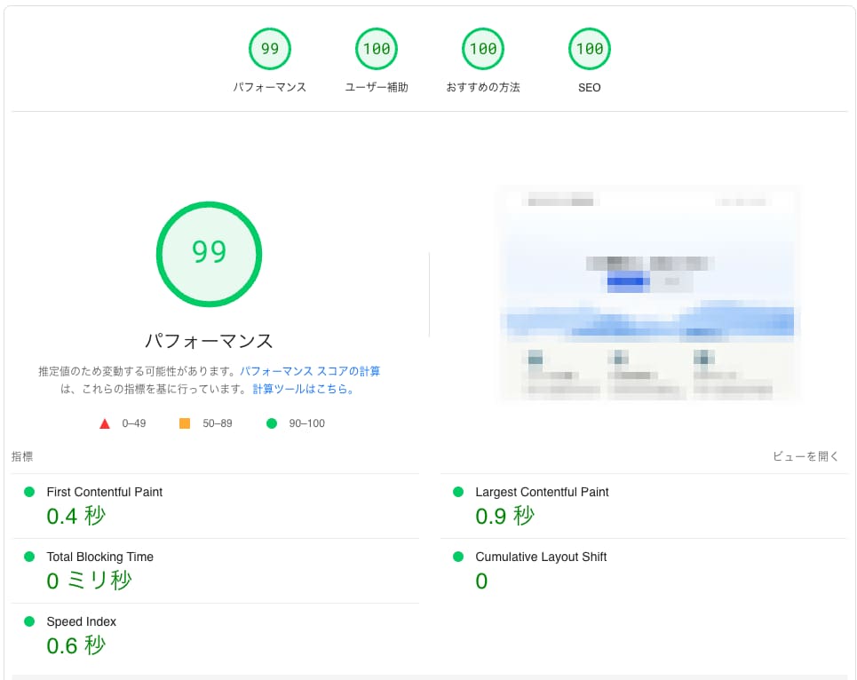Click the 100 ユーザー補助 score gauge

(x=377, y=49)
